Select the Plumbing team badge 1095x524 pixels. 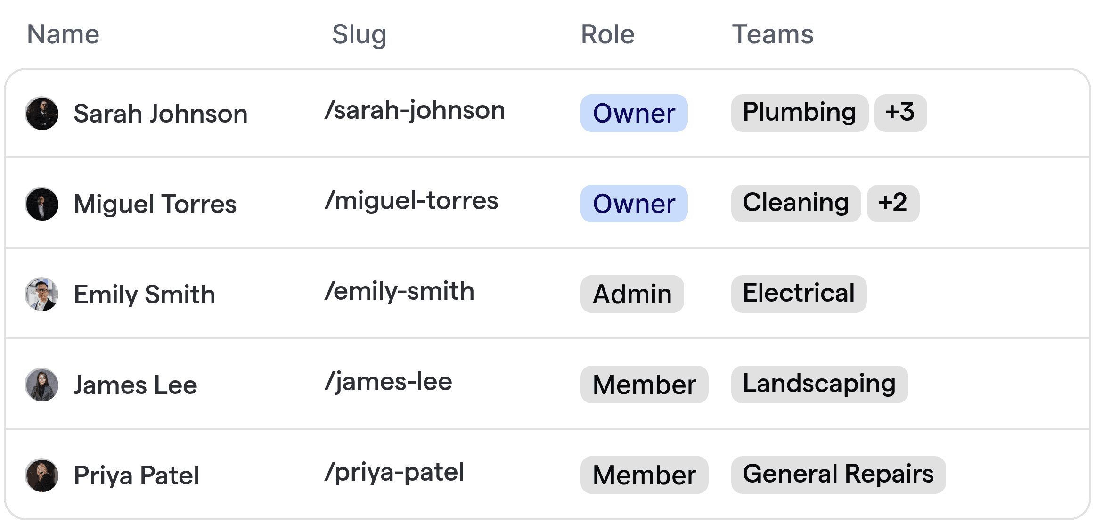[799, 112]
